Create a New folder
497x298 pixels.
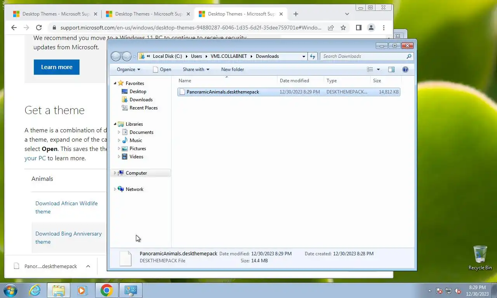(x=233, y=69)
